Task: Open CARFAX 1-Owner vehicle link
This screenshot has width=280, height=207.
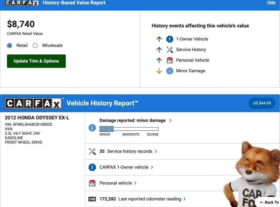Action: point(124,167)
